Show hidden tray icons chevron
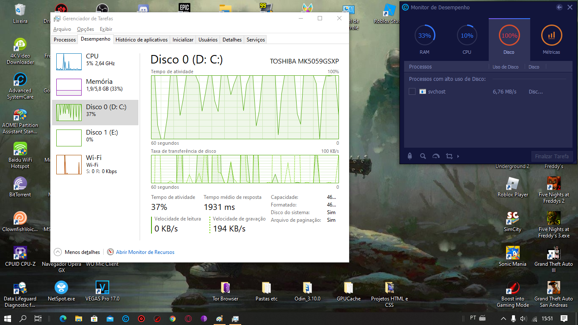This screenshot has height=325, width=578. click(x=503, y=318)
